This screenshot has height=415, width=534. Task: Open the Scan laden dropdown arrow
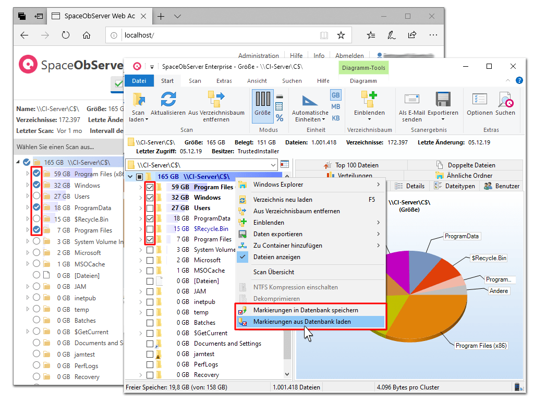147,120
